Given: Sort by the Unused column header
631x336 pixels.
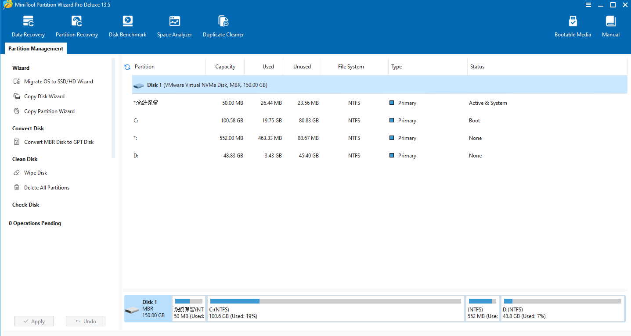Looking at the screenshot, I should [x=302, y=67].
